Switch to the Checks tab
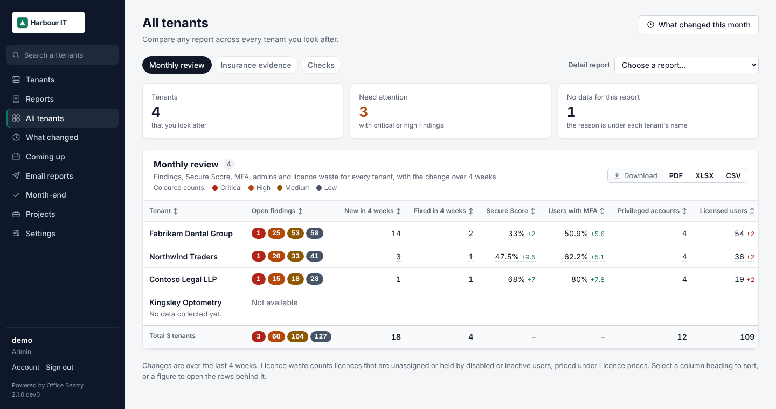 pyautogui.click(x=321, y=65)
